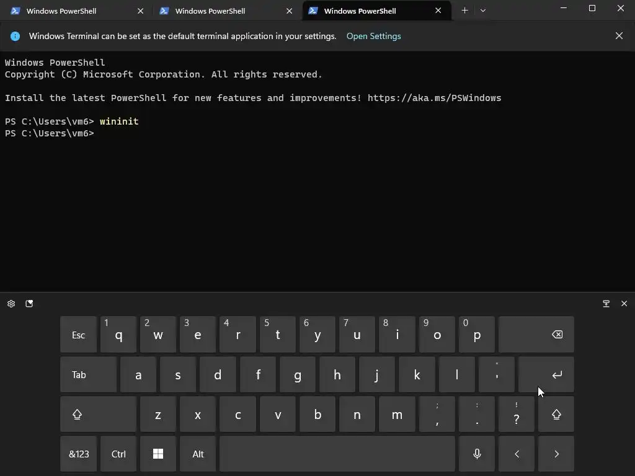Viewport: 635px width, 476px height.
Task: Tap the r key
Action: 238,334
